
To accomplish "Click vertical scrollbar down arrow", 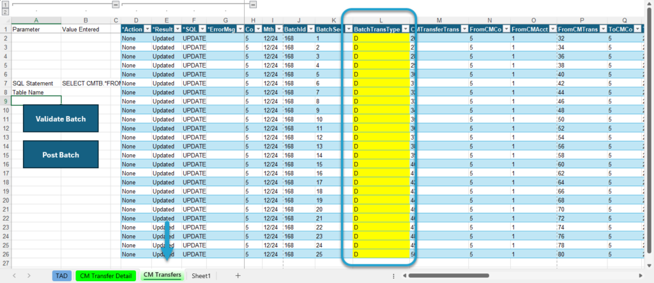I will [649, 265].
